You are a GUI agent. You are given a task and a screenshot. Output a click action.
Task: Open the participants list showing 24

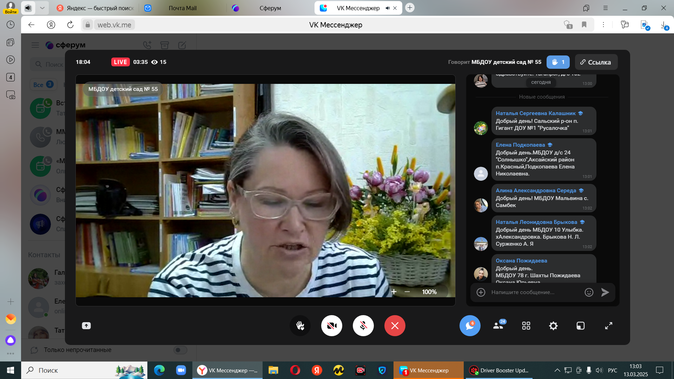498,326
